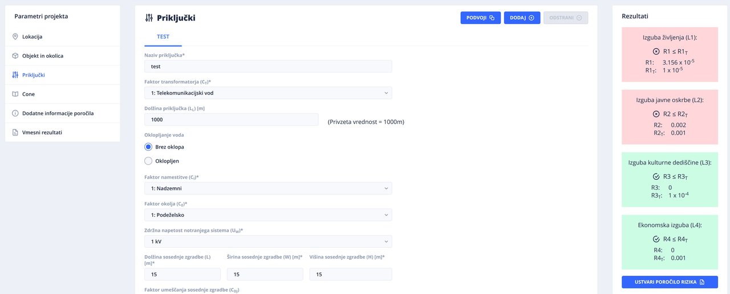Click the Dolžina priključka length field

click(231, 119)
